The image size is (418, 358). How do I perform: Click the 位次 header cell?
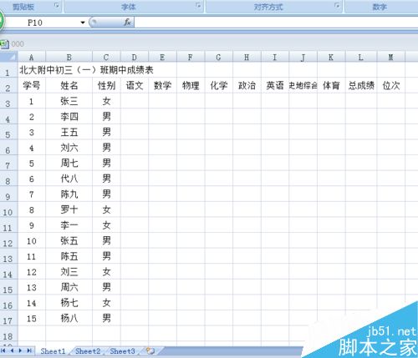click(x=390, y=85)
